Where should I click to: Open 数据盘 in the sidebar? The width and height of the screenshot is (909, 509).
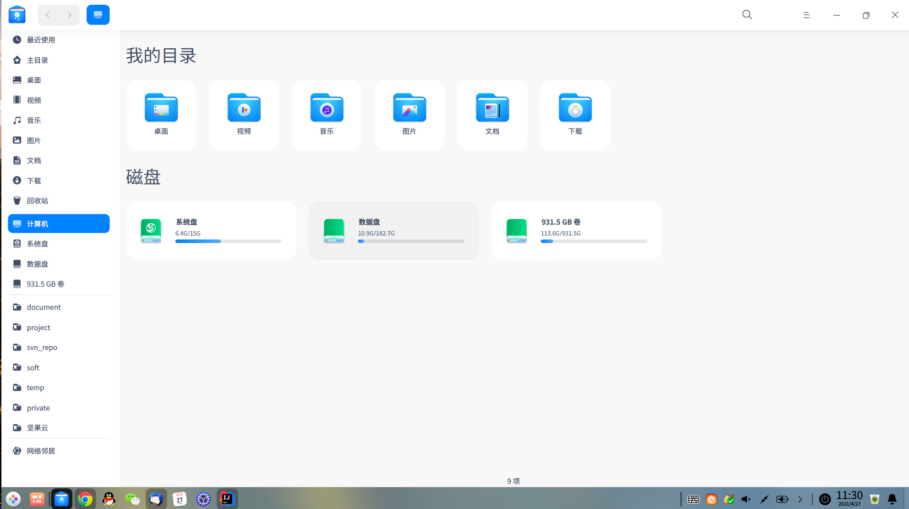[59, 264]
